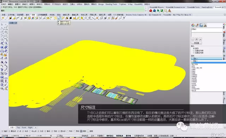
Task: Click the yellow square frame icon in top toolbar
Action: (x=166, y=11)
